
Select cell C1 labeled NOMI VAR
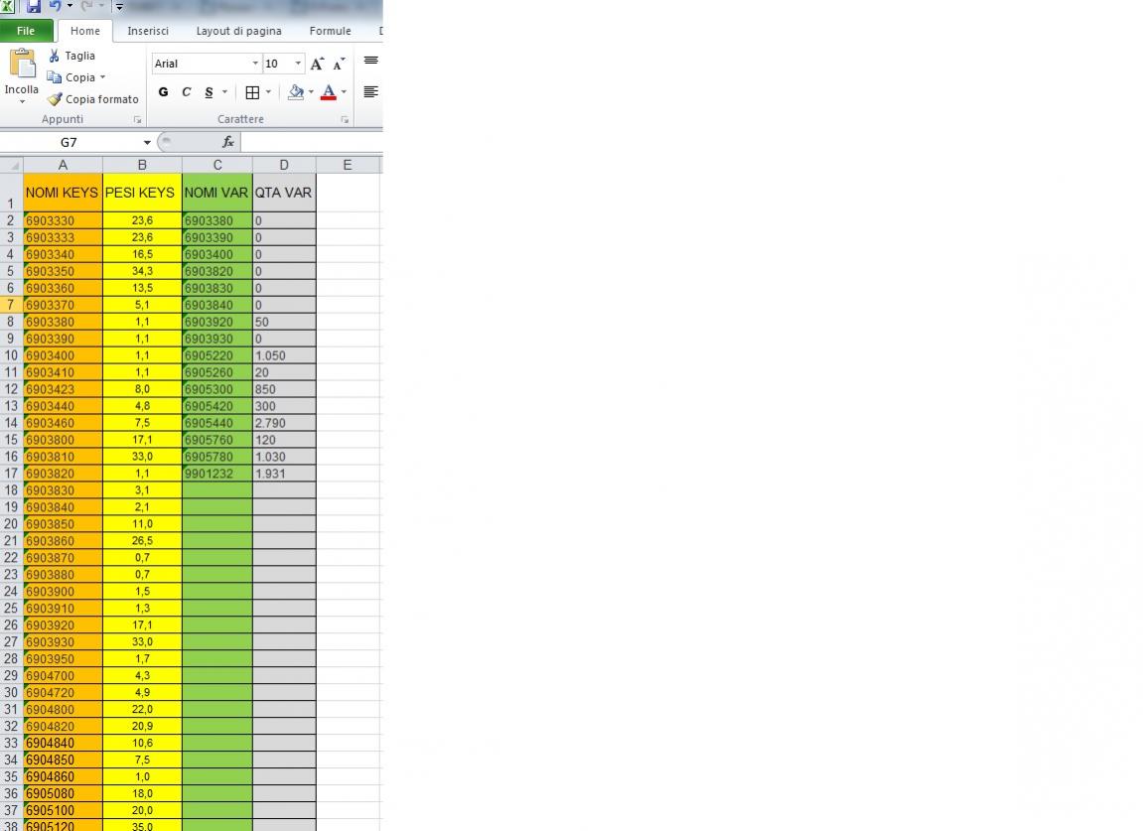click(216, 193)
